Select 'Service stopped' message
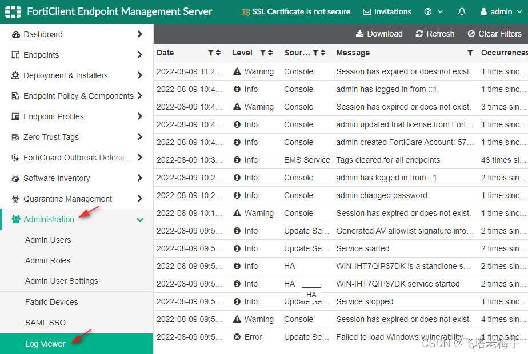This screenshot has width=528, height=354. (x=365, y=301)
